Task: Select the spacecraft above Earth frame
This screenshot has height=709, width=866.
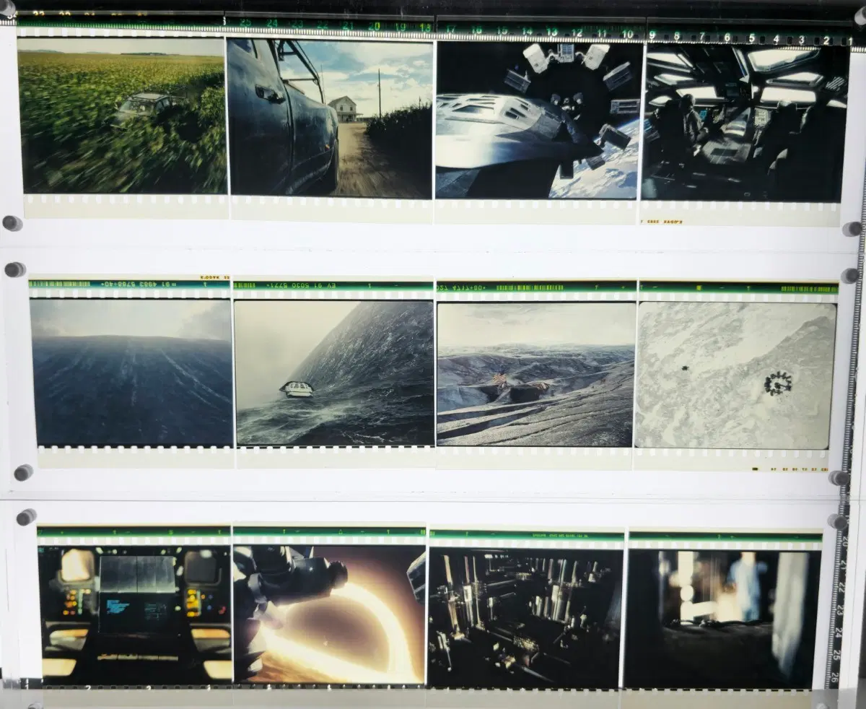Action: [x=538, y=120]
